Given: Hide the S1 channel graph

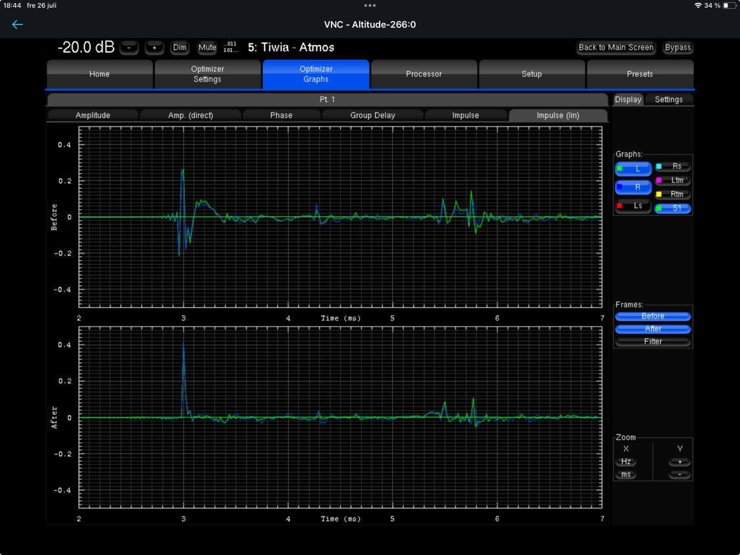Looking at the screenshot, I should (673, 208).
